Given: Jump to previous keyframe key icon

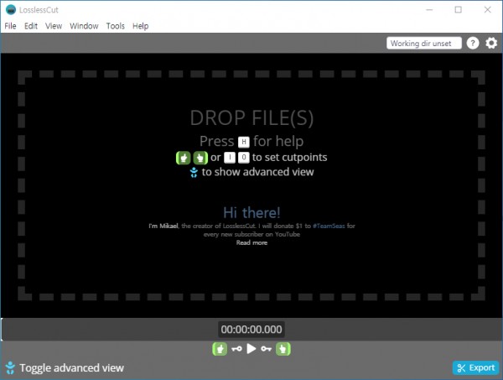Looking at the screenshot, I should coord(236,349).
